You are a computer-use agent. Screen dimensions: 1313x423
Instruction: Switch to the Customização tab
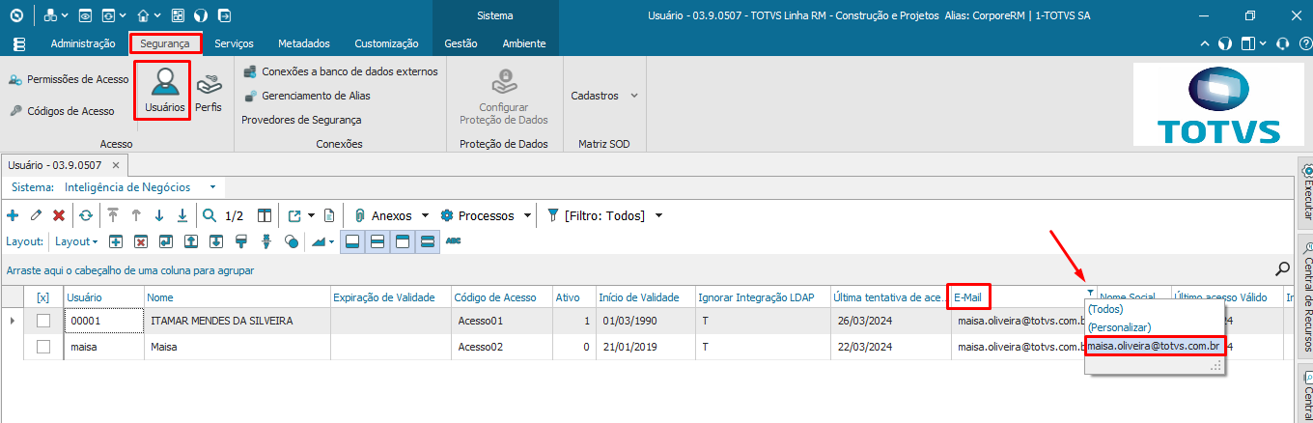[387, 43]
